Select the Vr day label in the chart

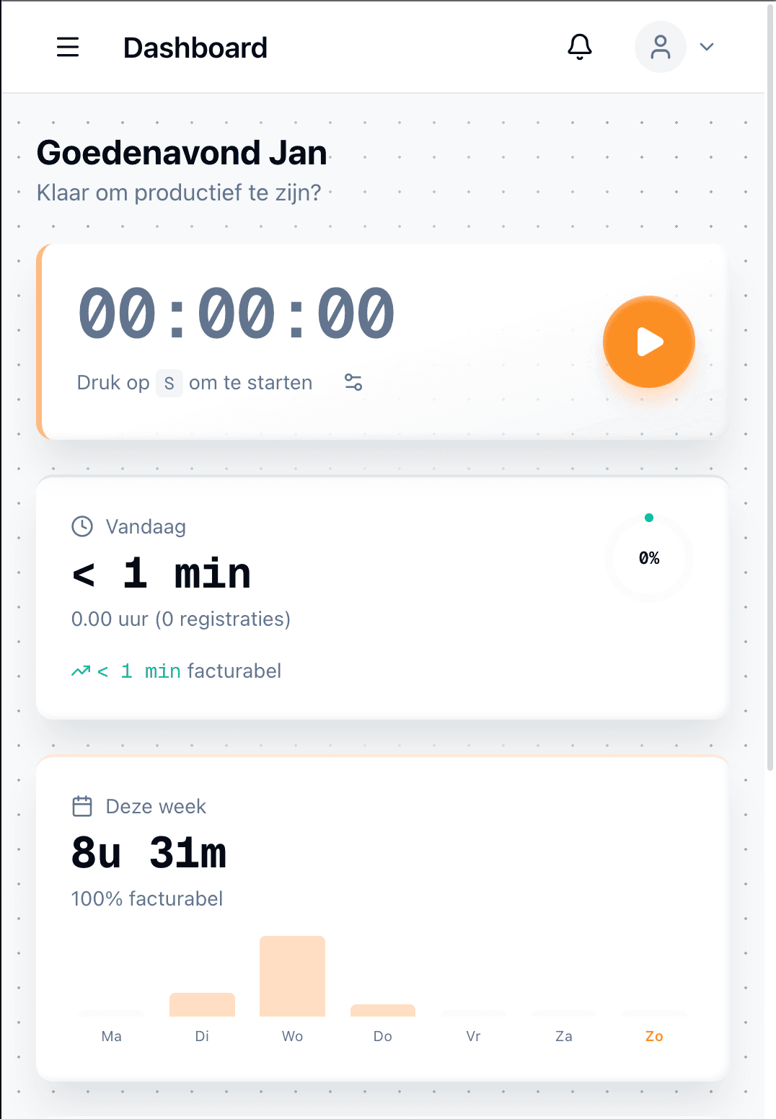pos(473,1036)
